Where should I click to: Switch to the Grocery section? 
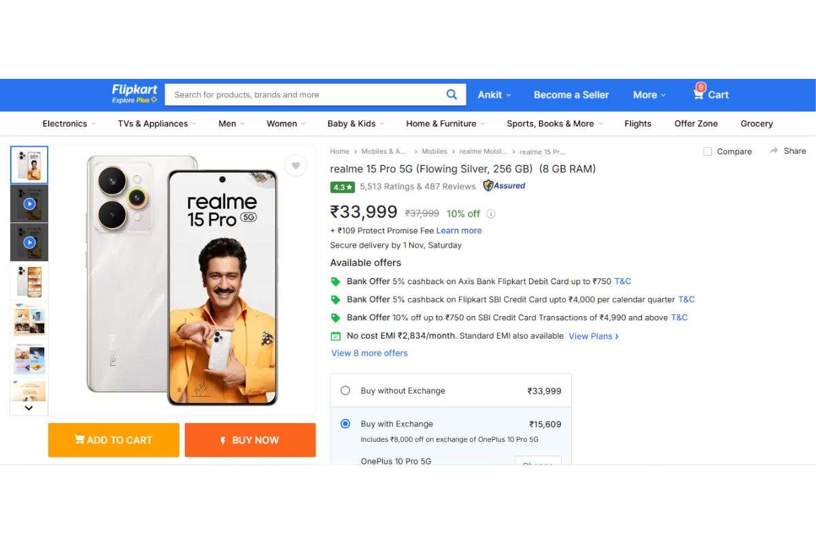pyautogui.click(x=756, y=123)
